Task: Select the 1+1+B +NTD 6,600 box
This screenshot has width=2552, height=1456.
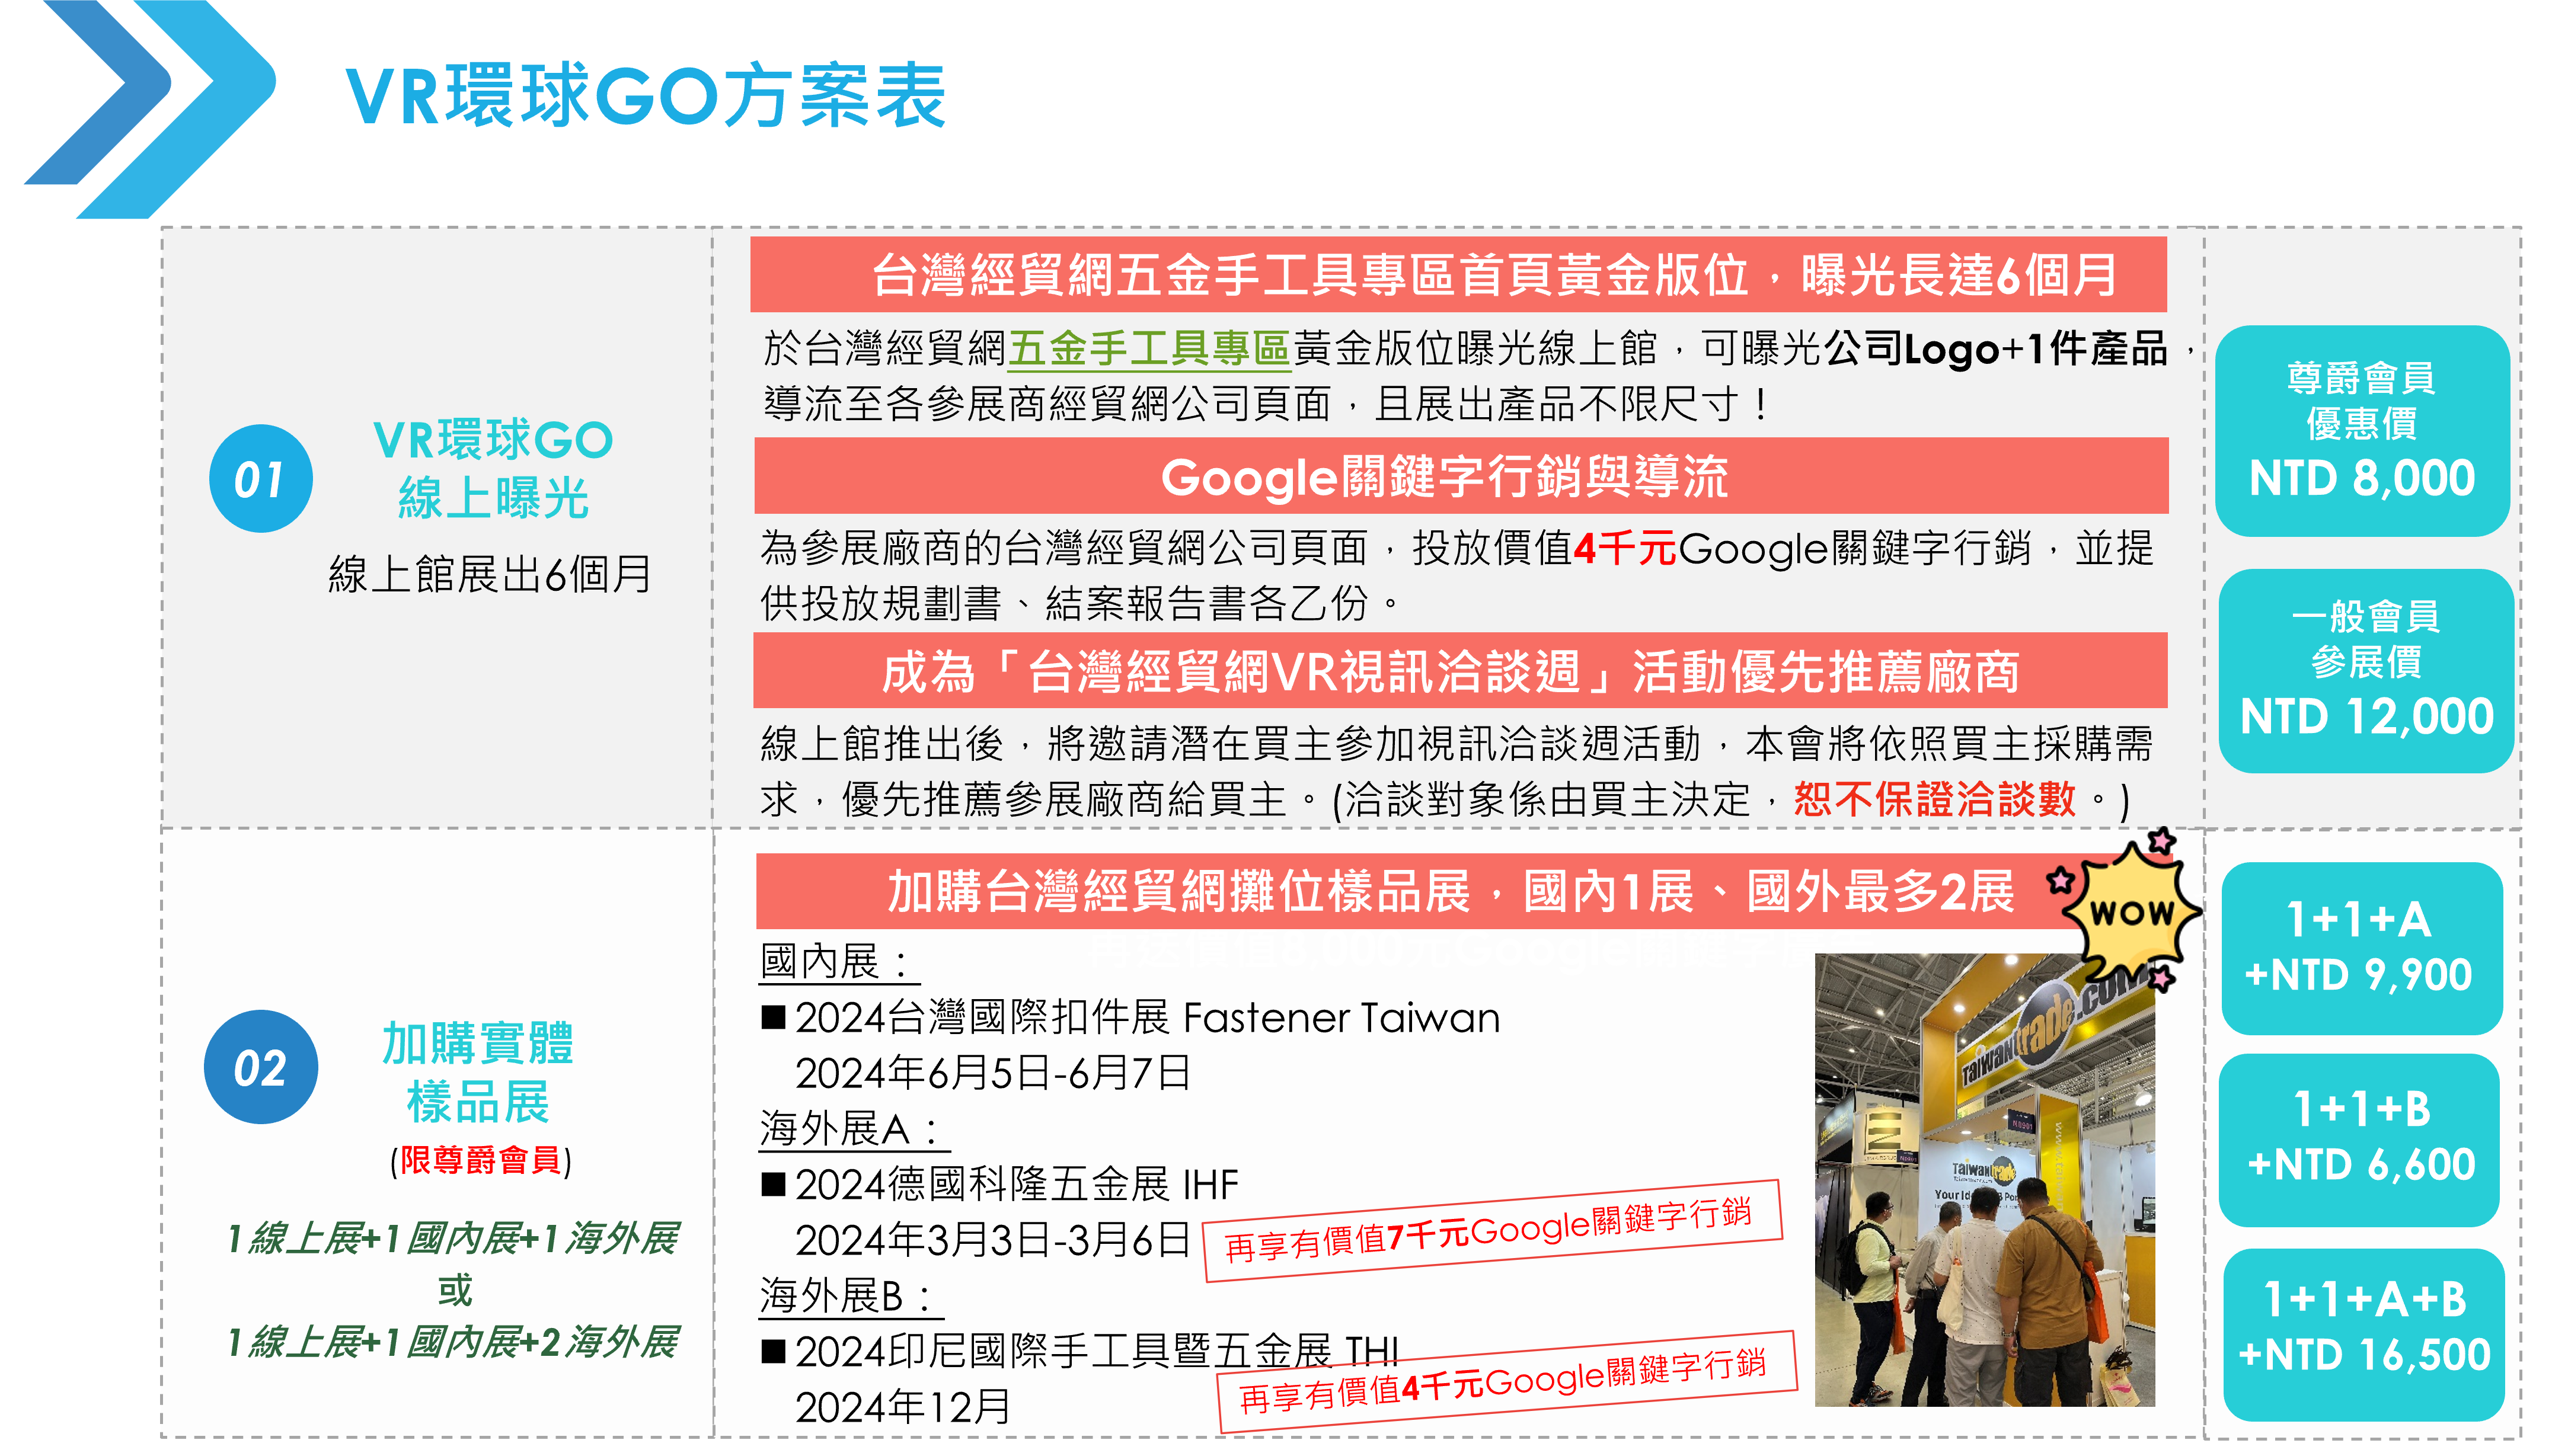Action: point(2360,1140)
